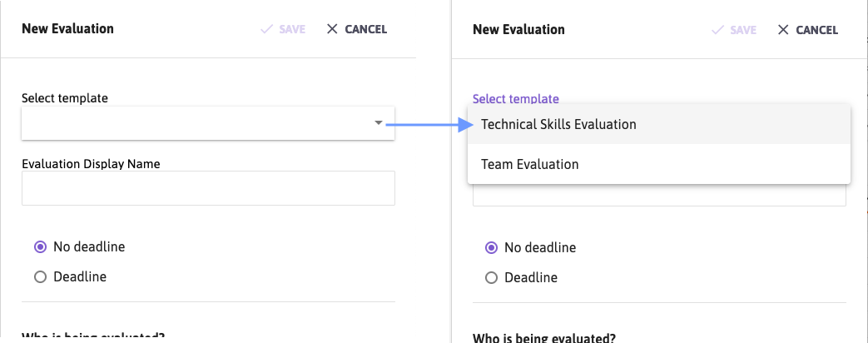868x343 pixels.
Task: Select No deadline radio in left panel
Action: [41, 246]
